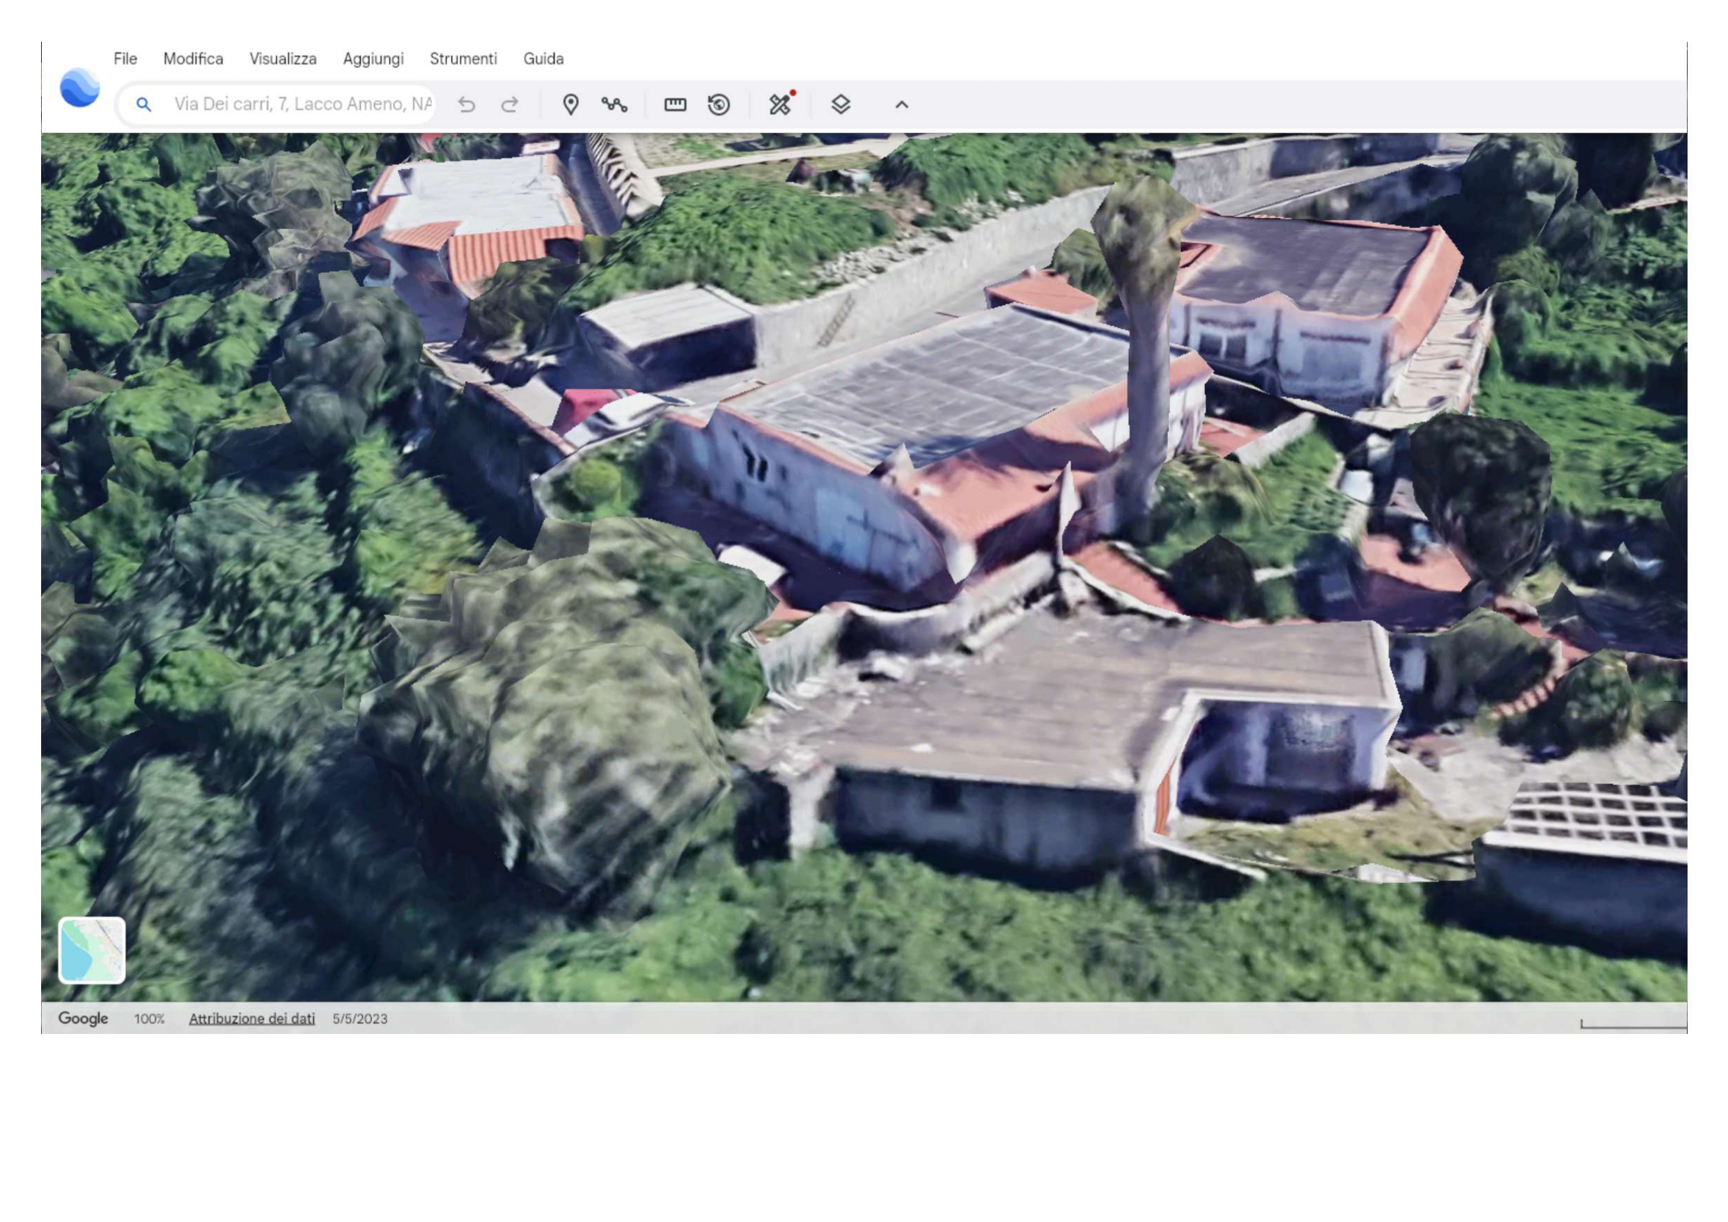This screenshot has width=1728, height=1222.
Task: Open the Modifica menu
Action: click(194, 58)
